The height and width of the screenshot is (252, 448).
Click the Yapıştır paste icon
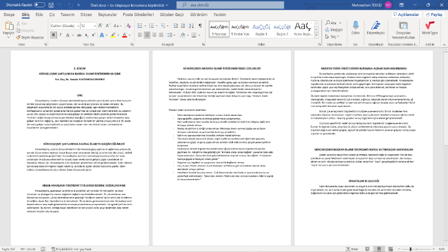(8, 26)
